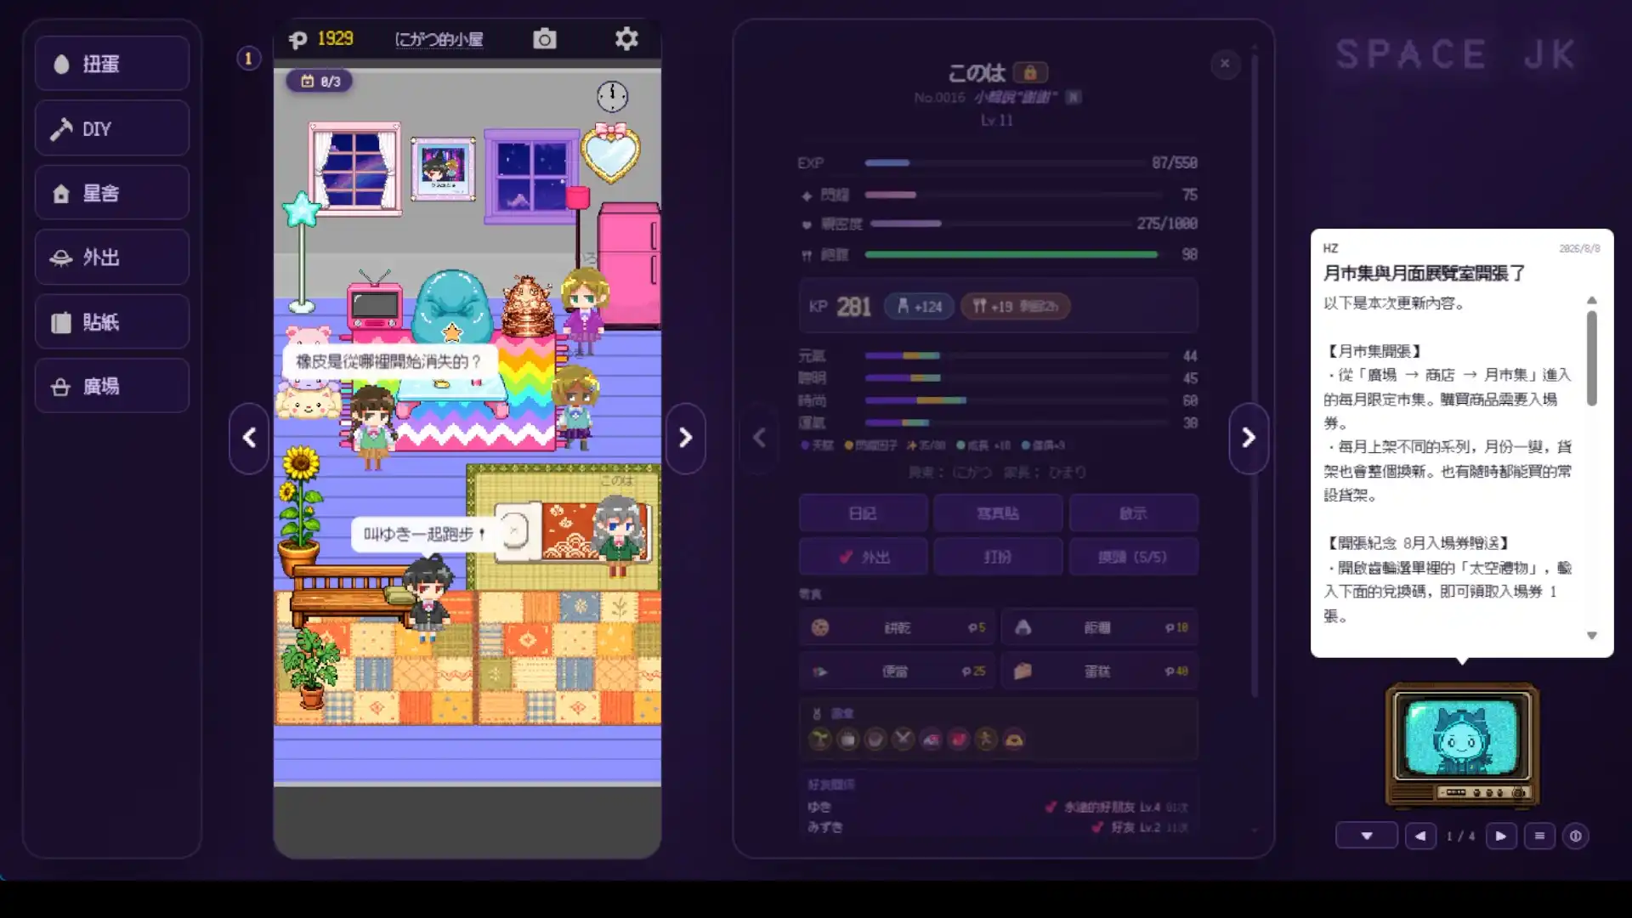This screenshot has width=1632, height=918.
Task: Click friend row ゆき
Action: coord(998,807)
